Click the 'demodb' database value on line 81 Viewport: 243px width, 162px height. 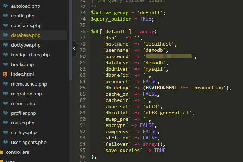(154, 63)
